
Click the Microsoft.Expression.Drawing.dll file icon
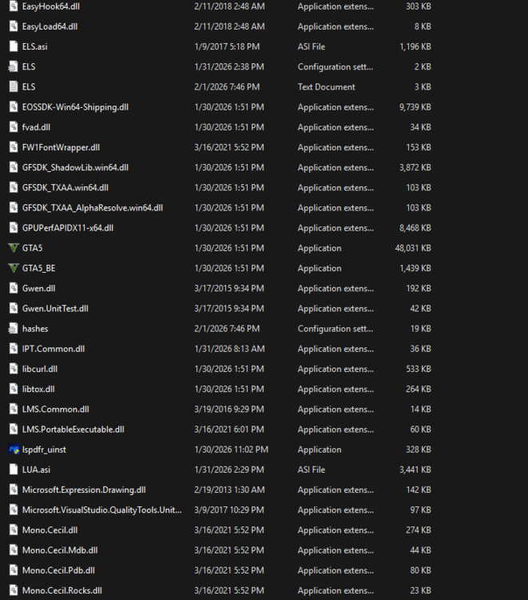[x=14, y=490]
